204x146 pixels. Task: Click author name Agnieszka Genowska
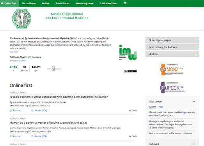click(20, 102)
